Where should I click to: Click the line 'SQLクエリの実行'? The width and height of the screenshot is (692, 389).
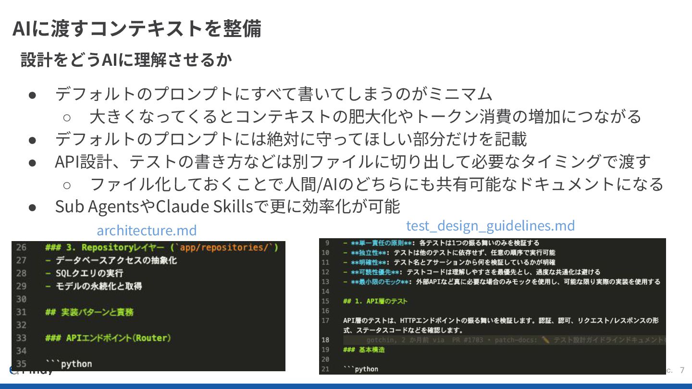tap(84, 273)
